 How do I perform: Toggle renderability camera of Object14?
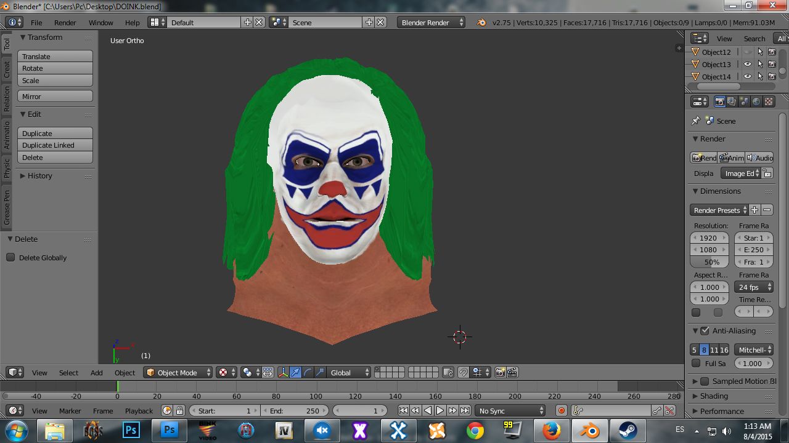[x=772, y=76]
